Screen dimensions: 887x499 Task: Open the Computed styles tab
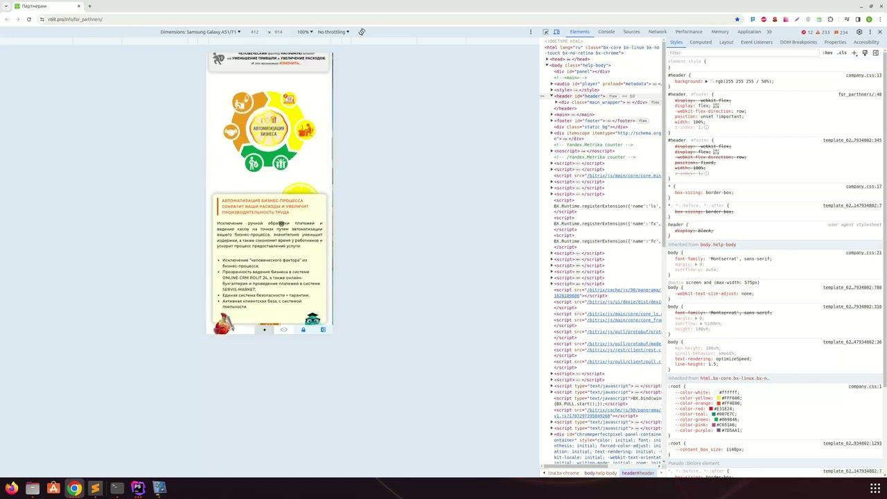(x=701, y=42)
